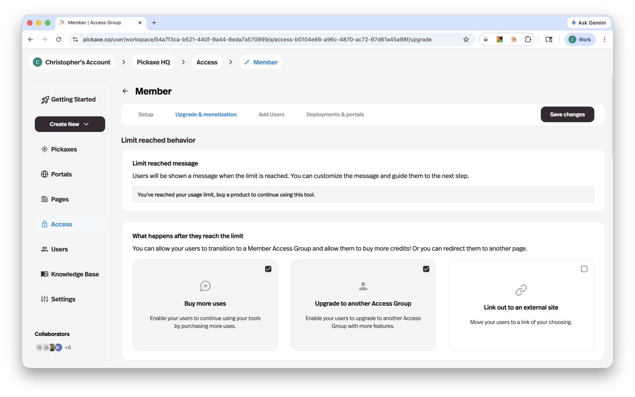Click the Buy more uses chat-plus icon
This screenshot has height=397, width=635.
(x=205, y=286)
